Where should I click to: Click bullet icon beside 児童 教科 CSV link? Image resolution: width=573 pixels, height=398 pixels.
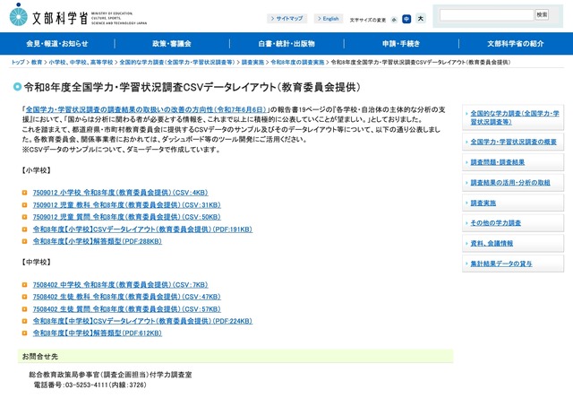click(x=24, y=205)
